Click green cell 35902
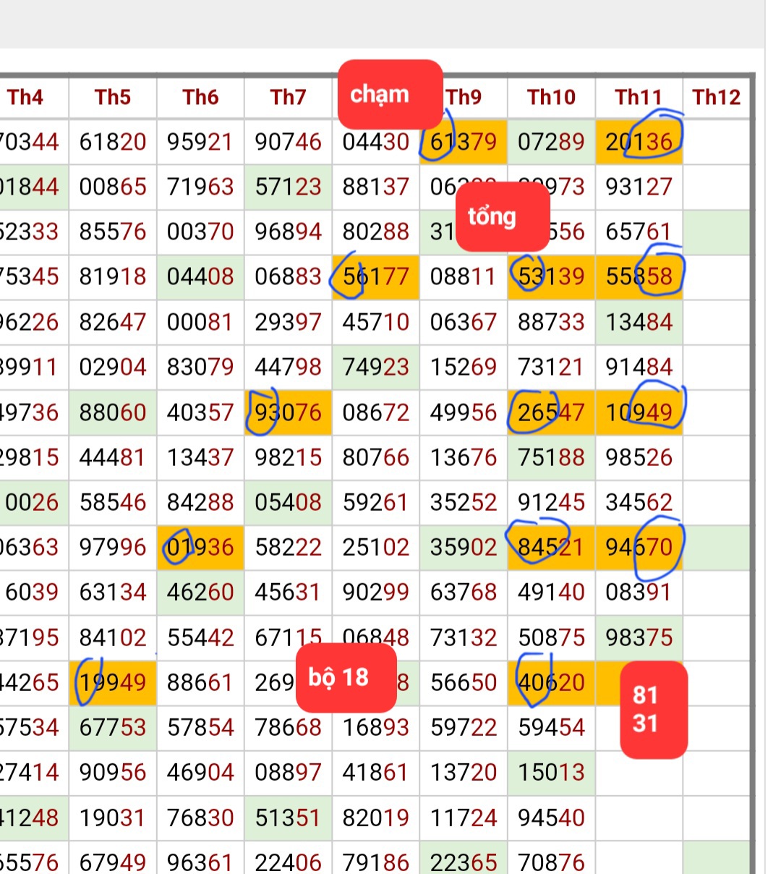 tap(464, 547)
